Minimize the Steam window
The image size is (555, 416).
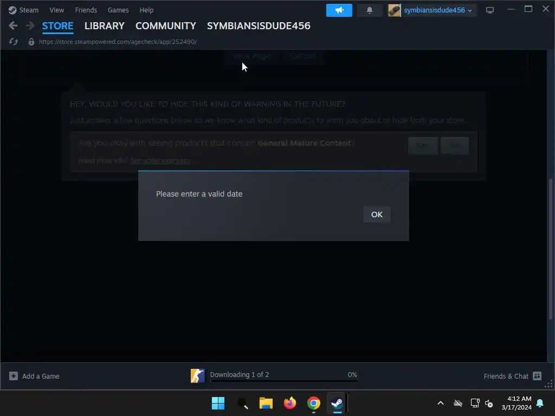point(511,9)
